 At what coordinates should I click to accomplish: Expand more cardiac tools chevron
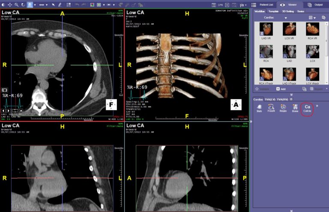317,106
